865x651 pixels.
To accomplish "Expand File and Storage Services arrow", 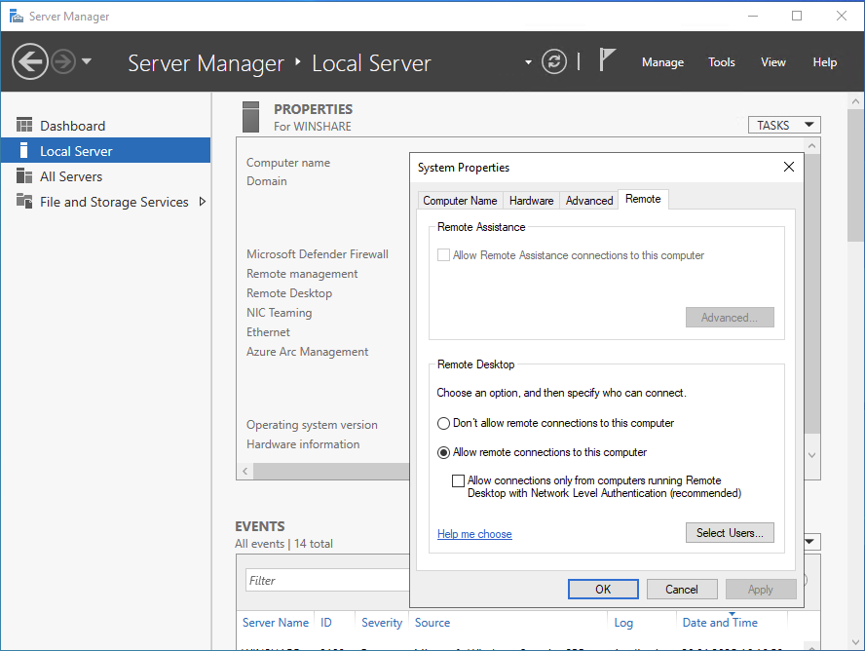I will click(203, 202).
